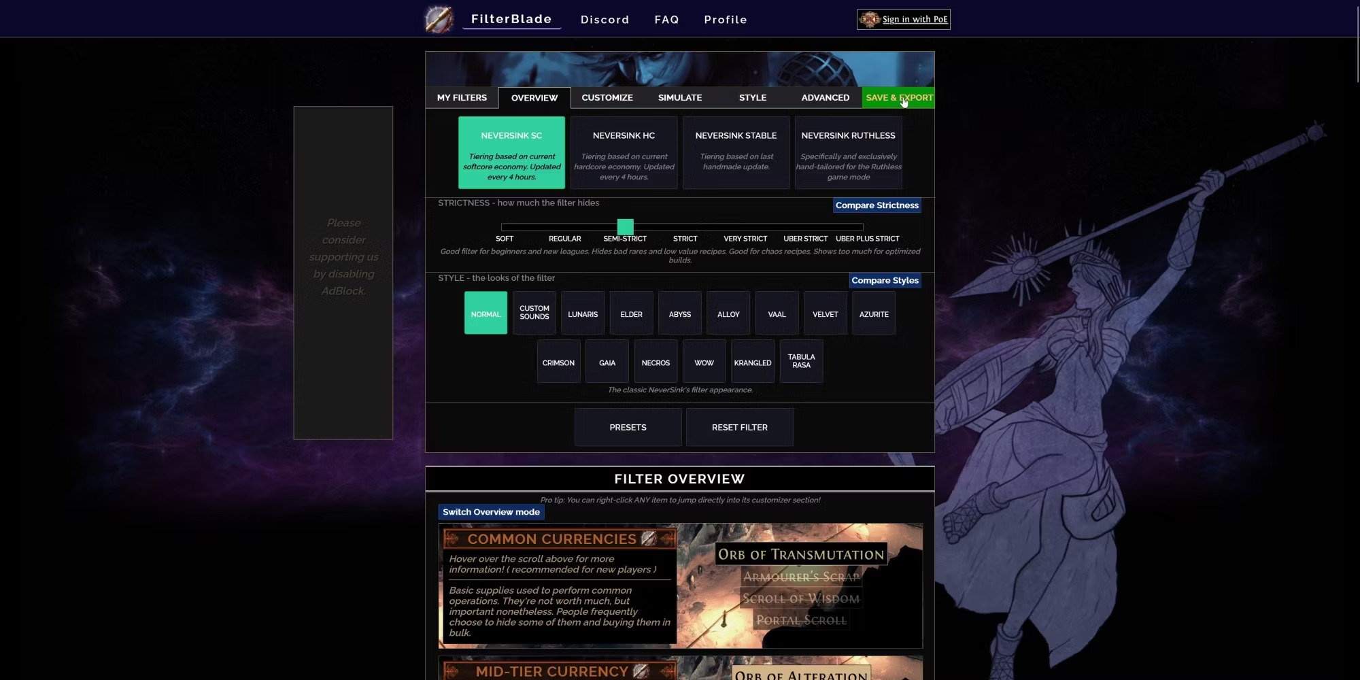
Task: Click the Orb of Transmutation item
Action: click(x=801, y=554)
